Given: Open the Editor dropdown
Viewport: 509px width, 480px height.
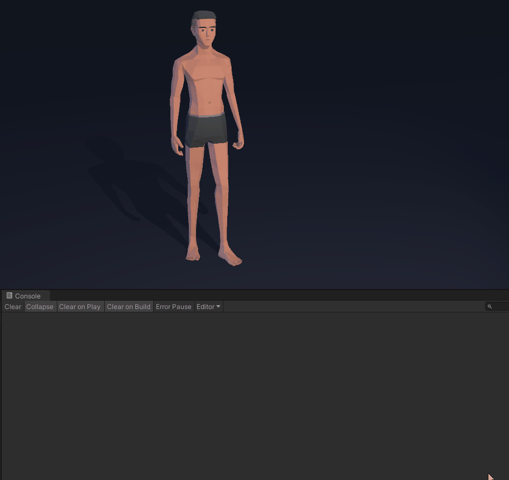Looking at the screenshot, I should pyautogui.click(x=209, y=307).
